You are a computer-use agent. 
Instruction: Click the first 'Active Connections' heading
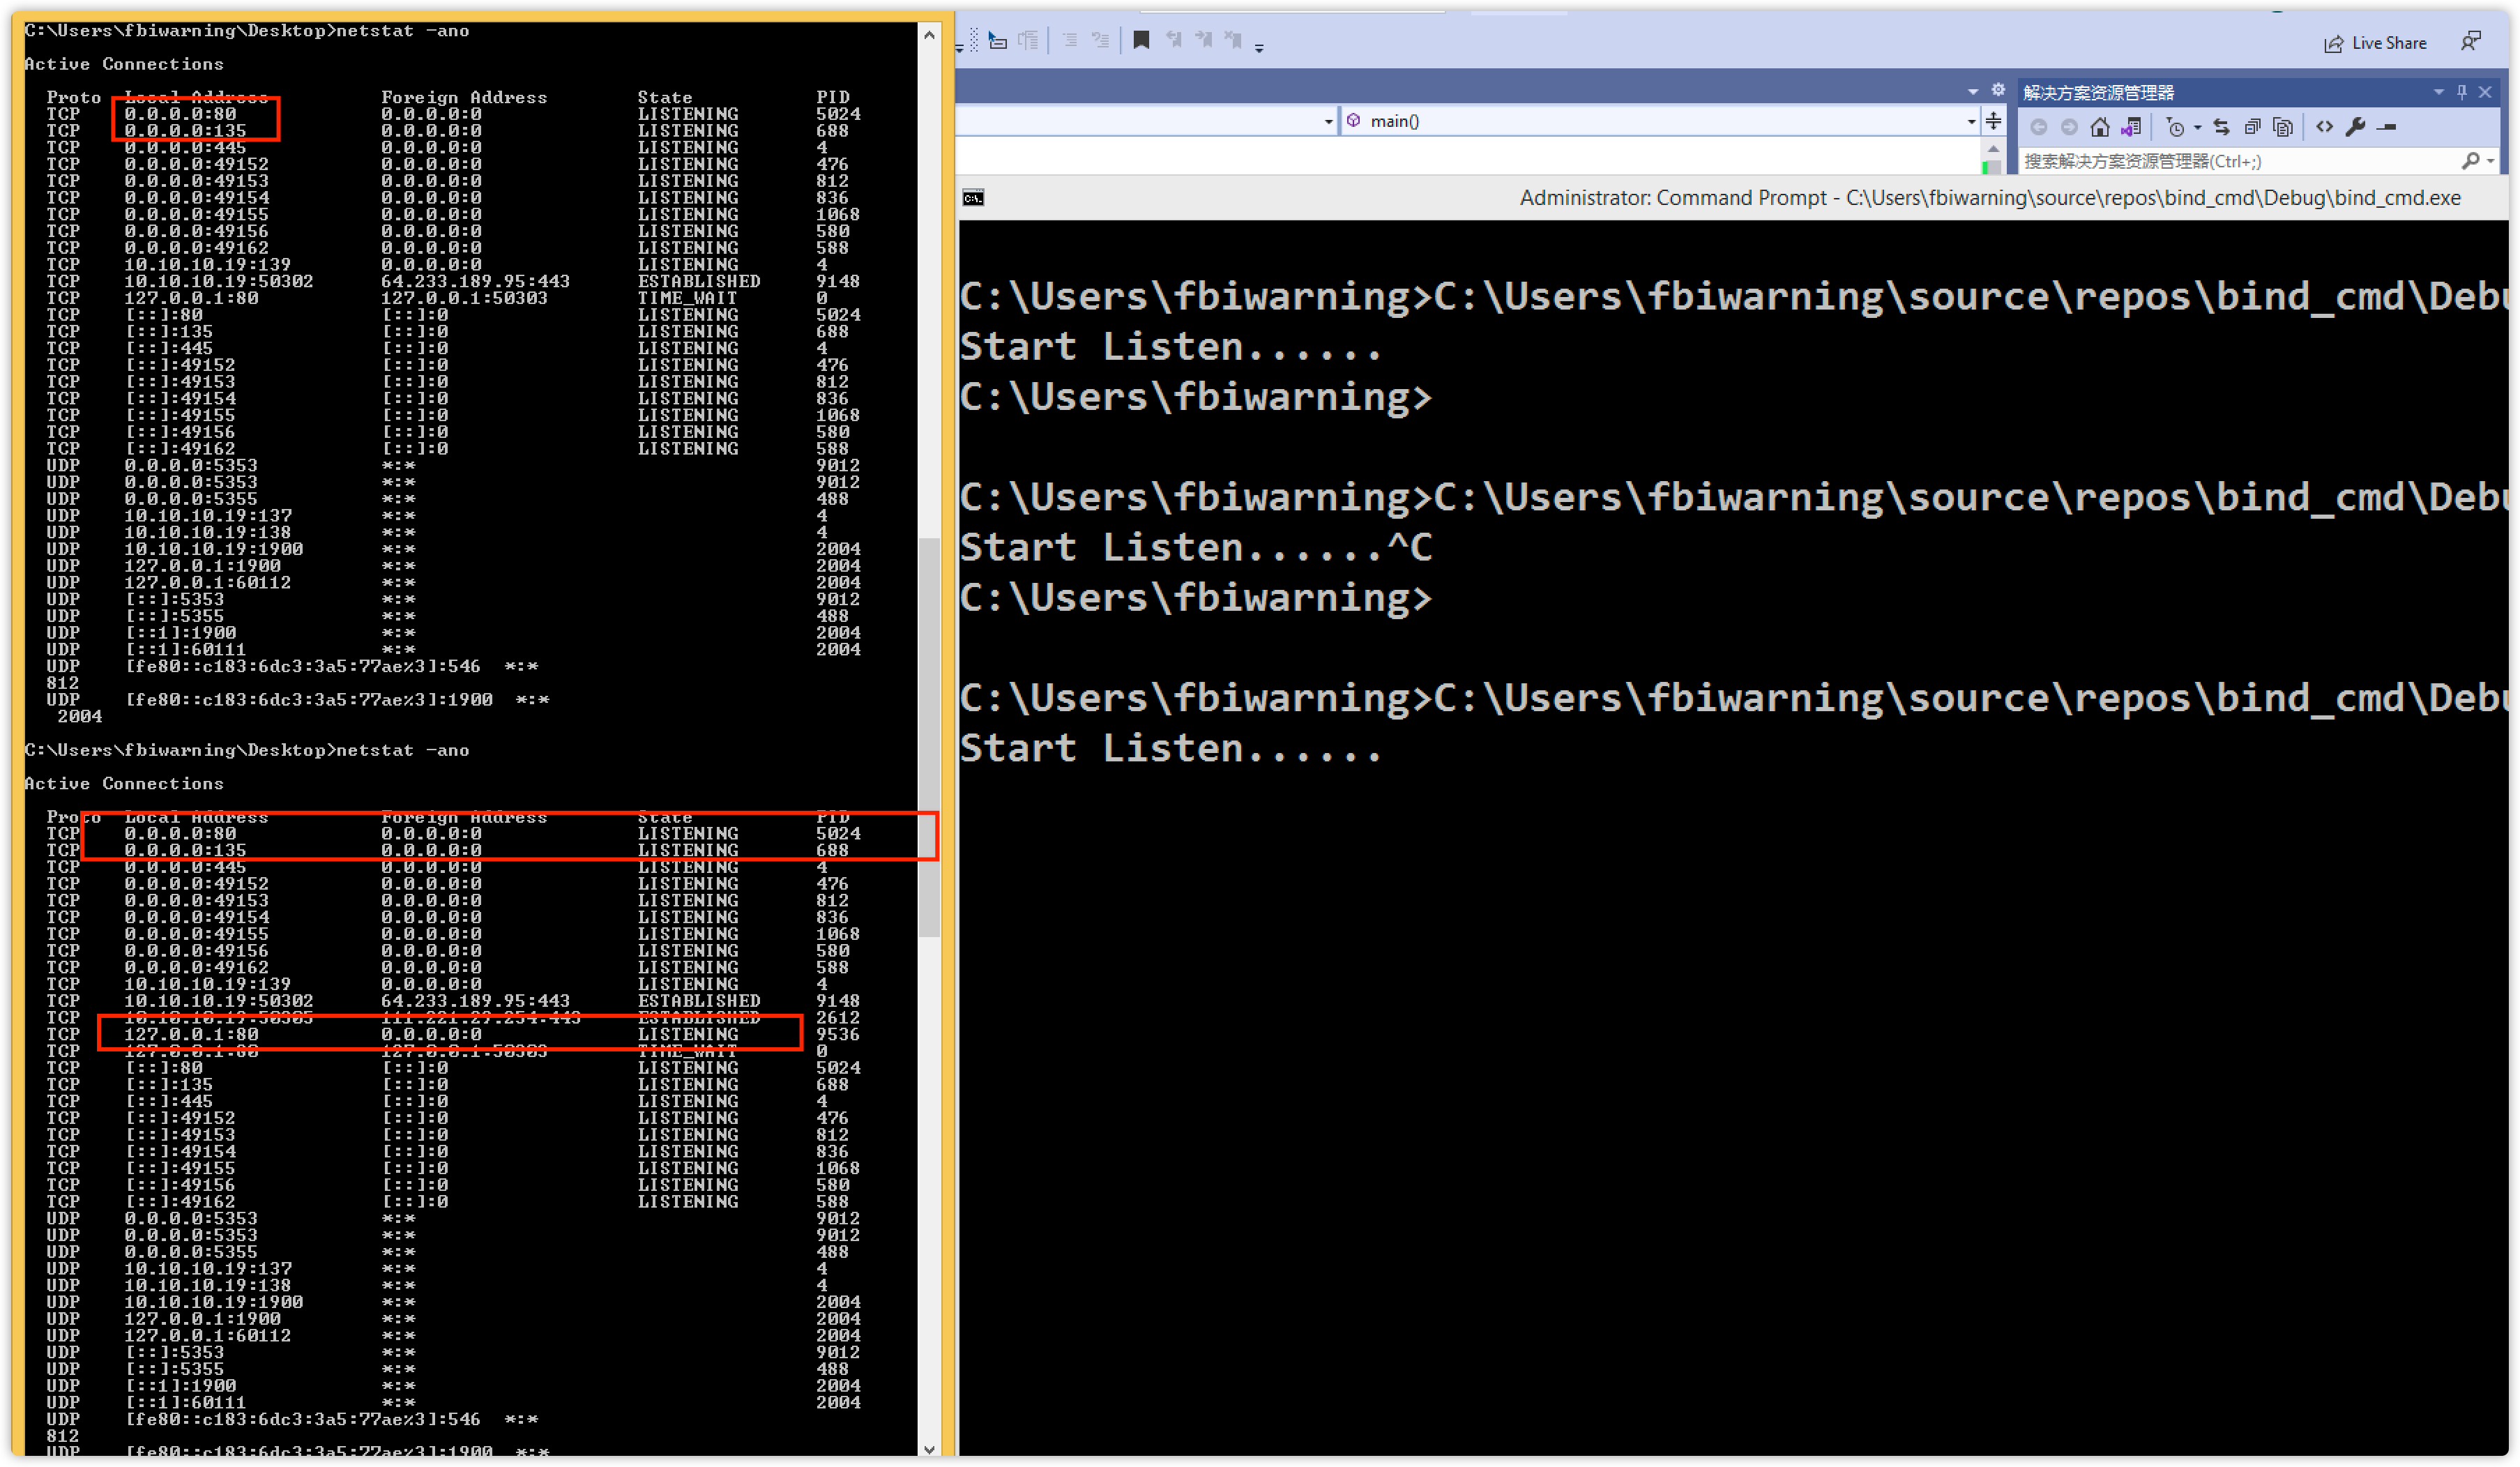click(124, 64)
